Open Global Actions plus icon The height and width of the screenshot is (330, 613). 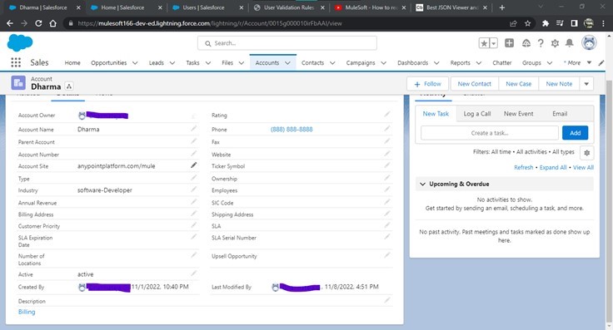point(509,43)
